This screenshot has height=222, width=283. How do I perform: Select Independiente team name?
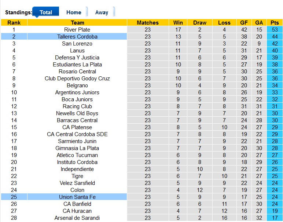pos(77,169)
